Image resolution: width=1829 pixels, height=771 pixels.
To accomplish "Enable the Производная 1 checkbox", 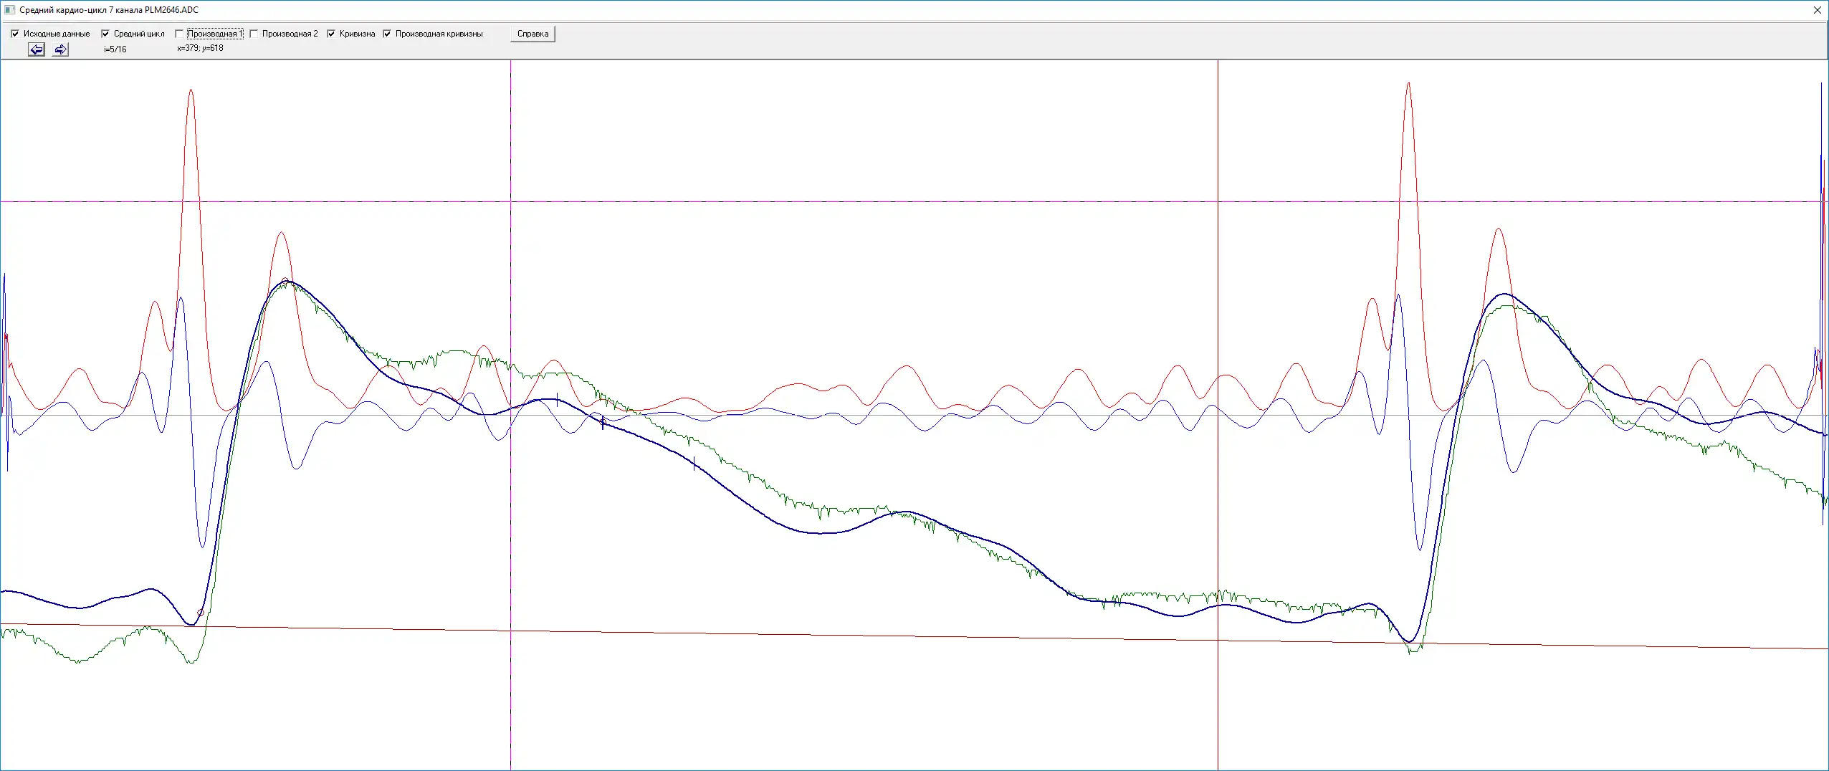I will 179,34.
